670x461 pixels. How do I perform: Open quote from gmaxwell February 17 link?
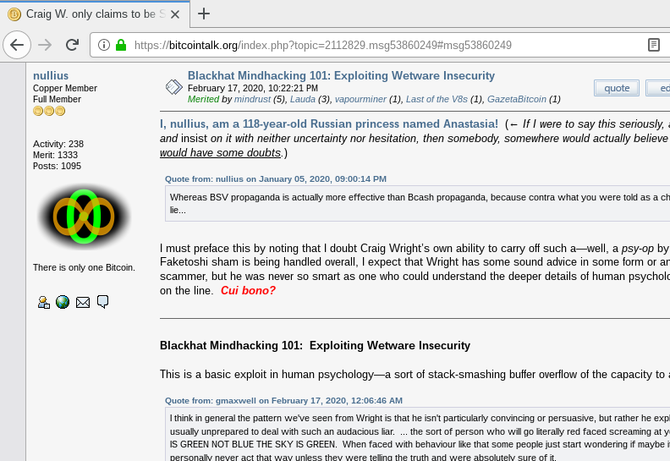click(283, 401)
